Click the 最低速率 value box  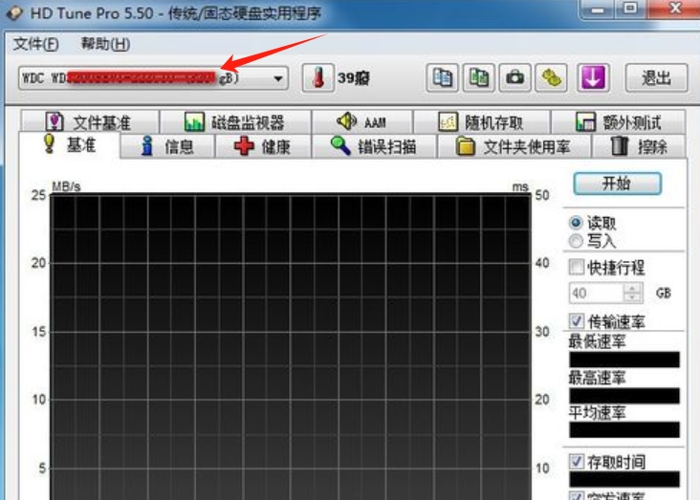[x=624, y=359]
